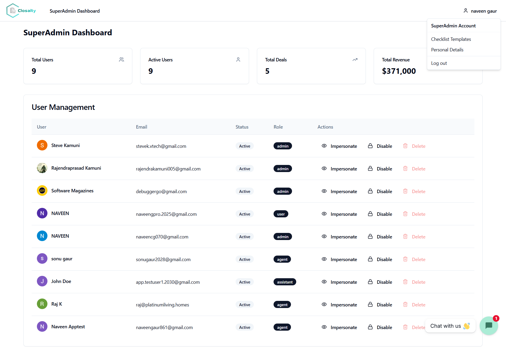This screenshot has height=352, width=506.
Task: Click the eye icon to impersonate Raj K
Action: pyautogui.click(x=324, y=304)
